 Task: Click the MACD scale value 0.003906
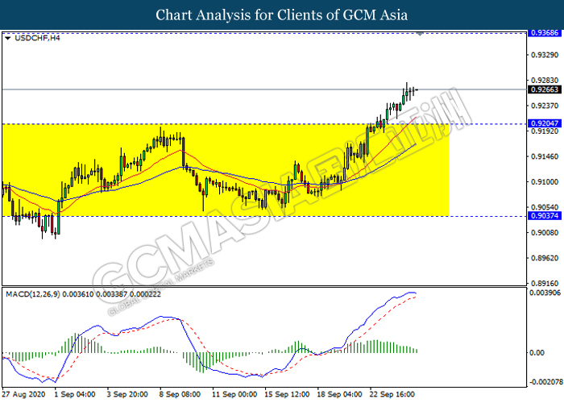(x=545, y=293)
